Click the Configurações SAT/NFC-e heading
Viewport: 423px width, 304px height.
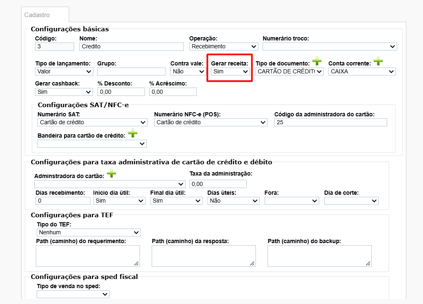click(x=83, y=105)
